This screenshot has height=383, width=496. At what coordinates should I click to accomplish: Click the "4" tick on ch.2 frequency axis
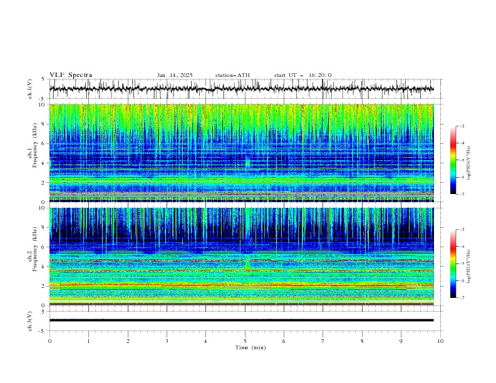(x=44, y=267)
